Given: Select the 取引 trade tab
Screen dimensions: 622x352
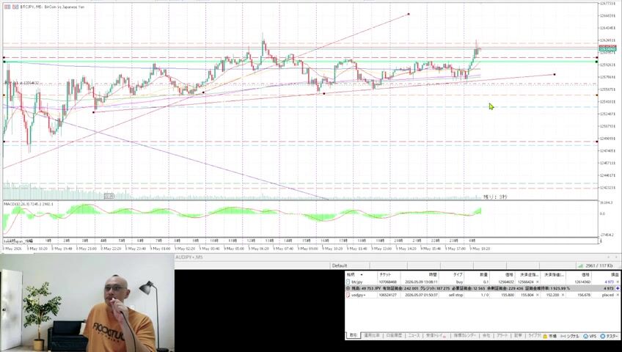Looking at the screenshot, I should (353, 335).
